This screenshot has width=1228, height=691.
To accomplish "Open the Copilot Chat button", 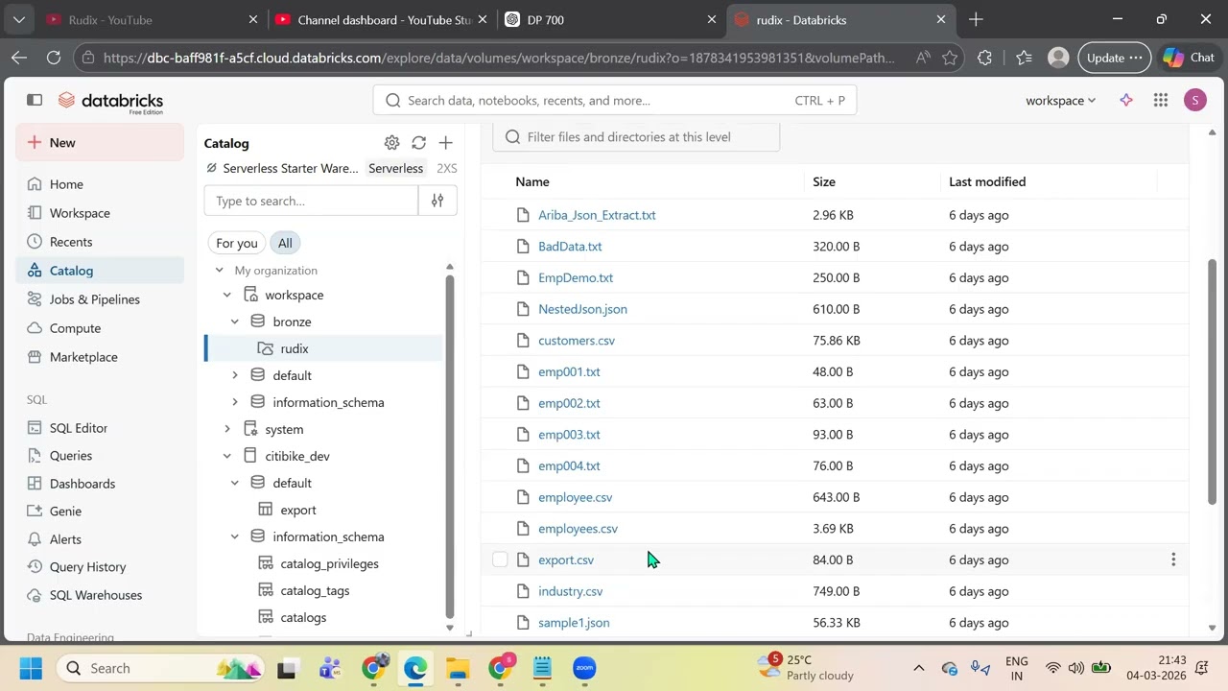I will click(1188, 58).
